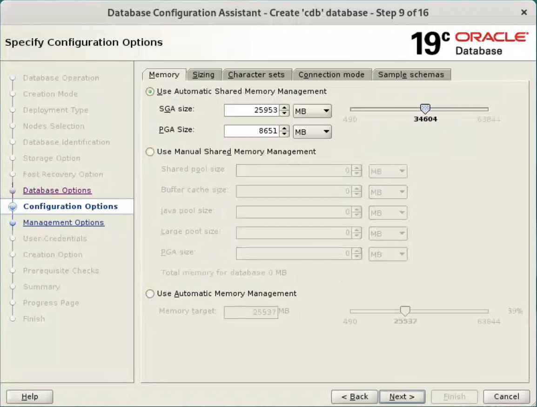
Task: Click the Java pool size field
Action: click(294, 212)
